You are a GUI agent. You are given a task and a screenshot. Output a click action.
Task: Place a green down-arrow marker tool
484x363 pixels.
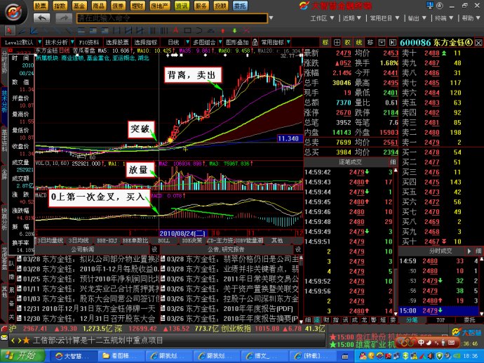(234, 31)
